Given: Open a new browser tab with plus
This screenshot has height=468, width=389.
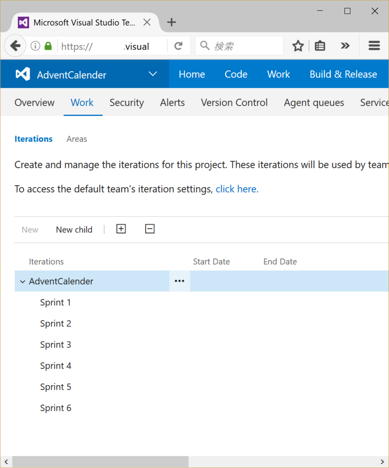Looking at the screenshot, I should [171, 22].
